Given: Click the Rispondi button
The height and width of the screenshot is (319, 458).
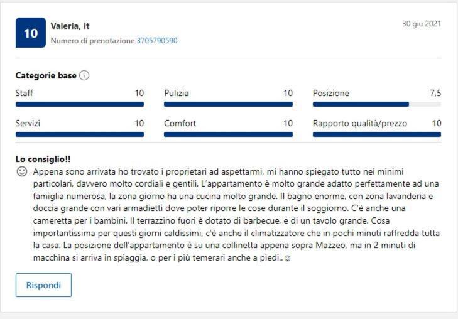Looking at the screenshot, I should coord(43,285).
